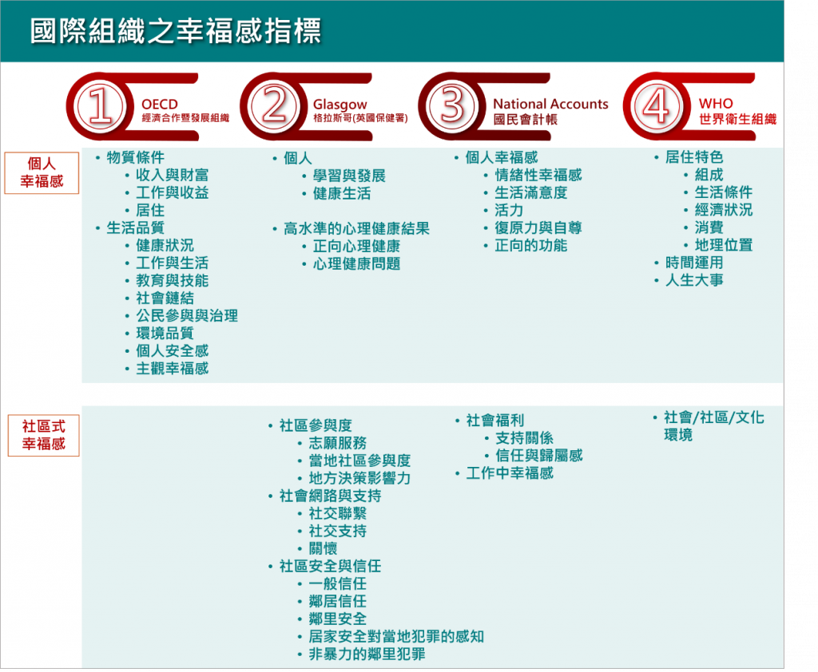The width and height of the screenshot is (818, 672).
Task: Click the 個人安全感 sub-bullet
Action: coord(173,351)
